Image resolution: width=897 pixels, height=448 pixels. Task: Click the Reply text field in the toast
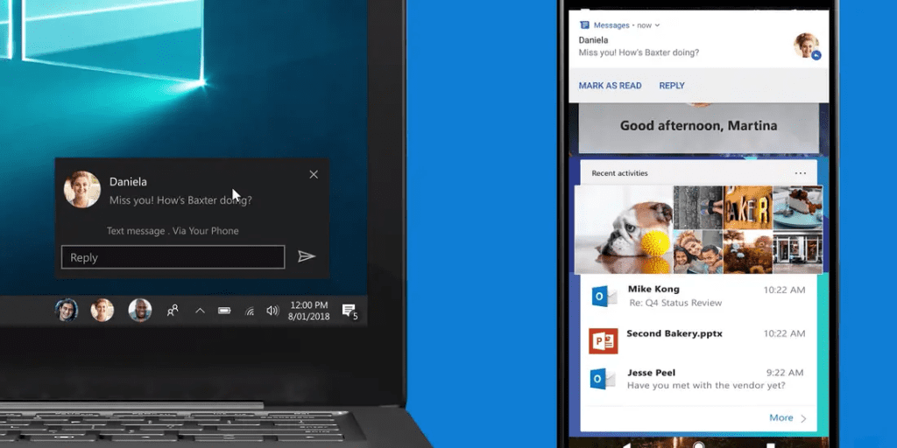(x=173, y=257)
